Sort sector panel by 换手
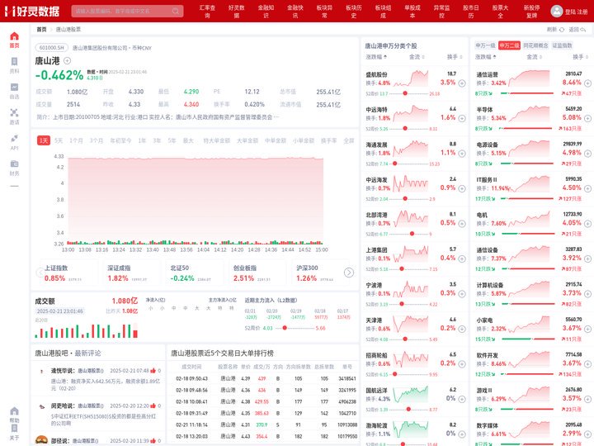The image size is (594, 446). [x=580, y=57]
